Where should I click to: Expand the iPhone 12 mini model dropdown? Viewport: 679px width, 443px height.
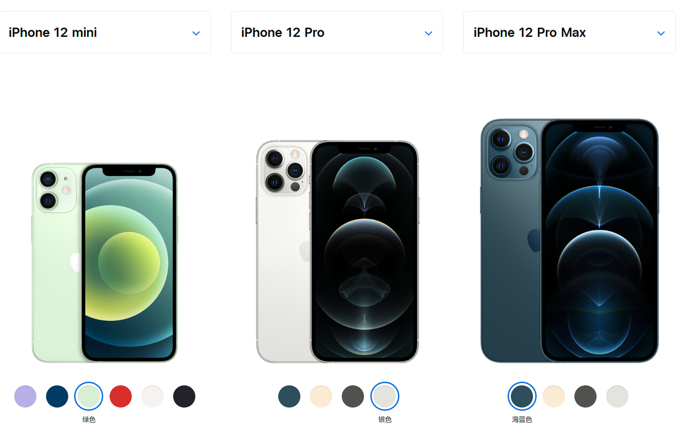click(105, 33)
